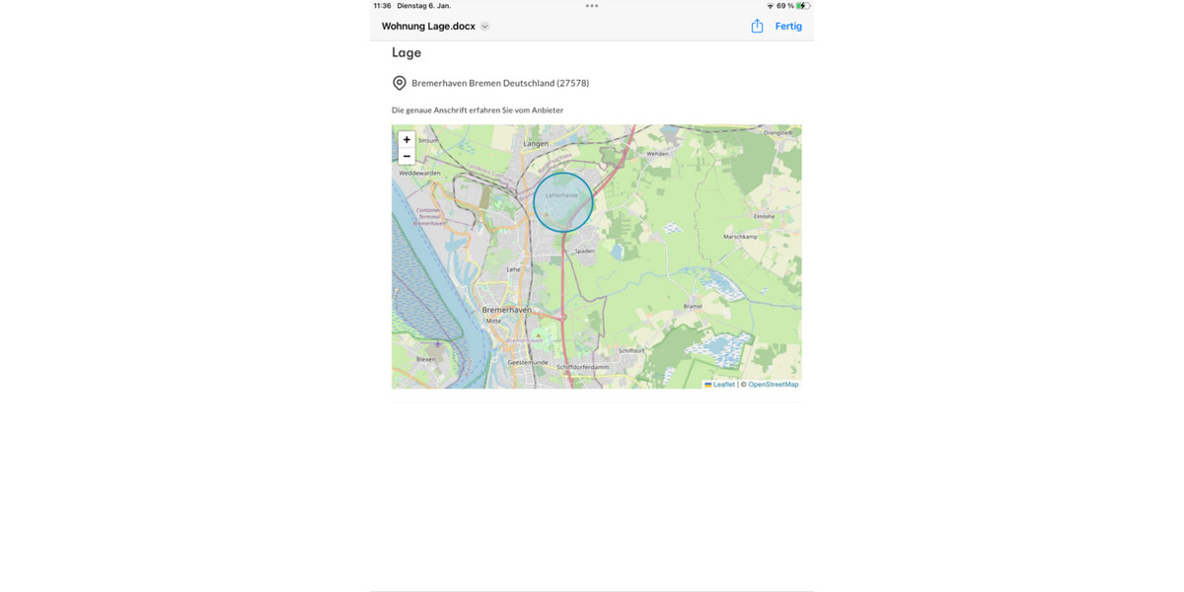Click the blue circle marking Leherheide
Screen dimensions: 1184x592
pyautogui.click(x=563, y=202)
